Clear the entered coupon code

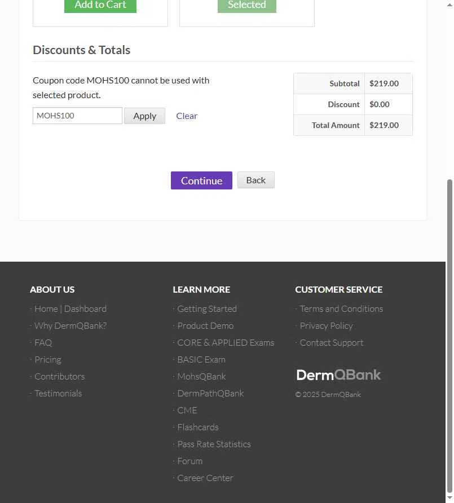coord(187,116)
